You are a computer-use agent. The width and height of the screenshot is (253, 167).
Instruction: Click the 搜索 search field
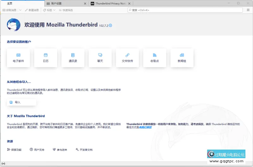point(185,10)
